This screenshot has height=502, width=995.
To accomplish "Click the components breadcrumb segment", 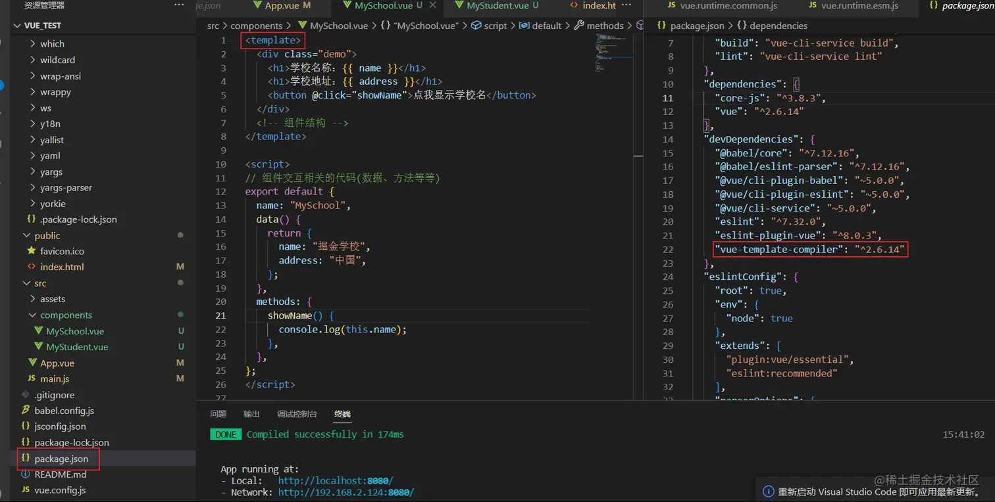I will pyautogui.click(x=257, y=26).
